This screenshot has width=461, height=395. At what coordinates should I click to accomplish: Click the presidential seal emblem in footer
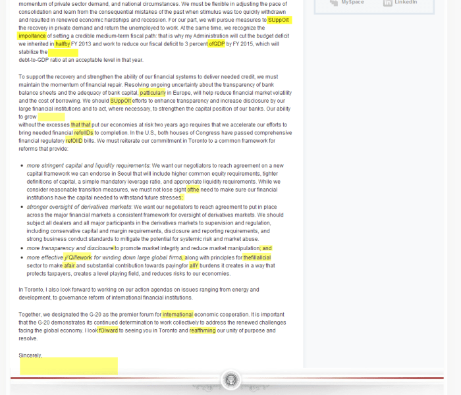(x=230, y=381)
